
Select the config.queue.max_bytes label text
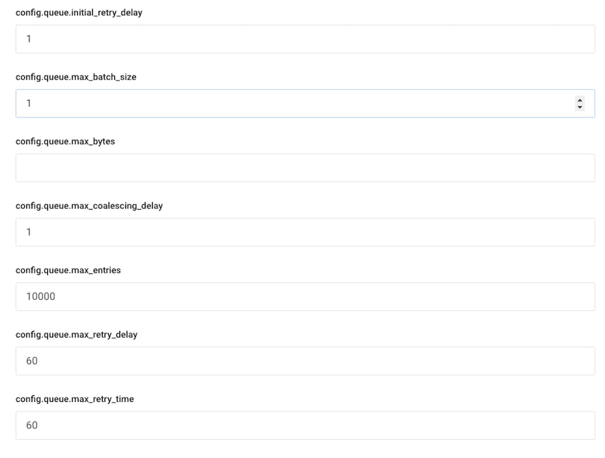65,141
